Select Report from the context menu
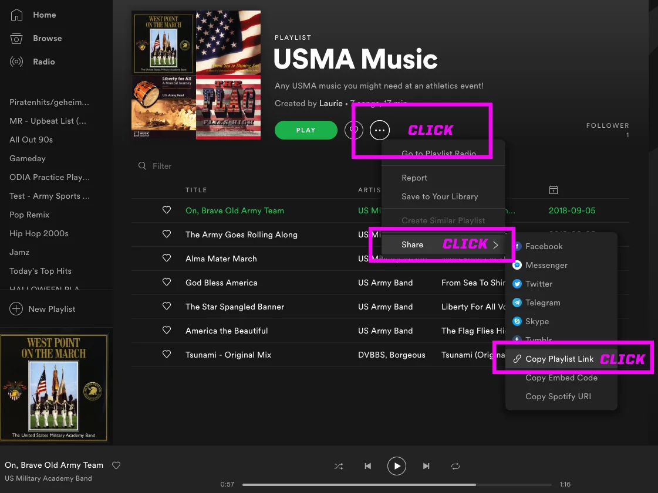658x493 pixels. [x=414, y=178]
